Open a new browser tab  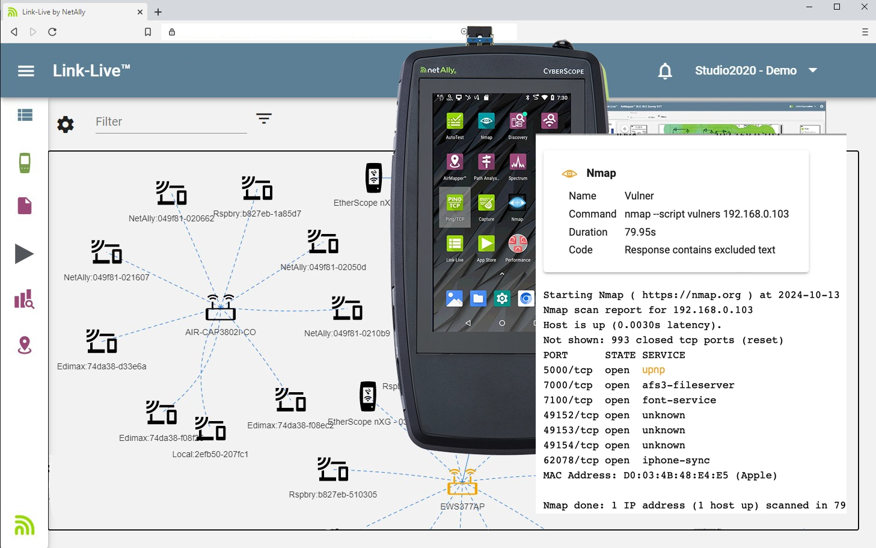coord(158,11)
